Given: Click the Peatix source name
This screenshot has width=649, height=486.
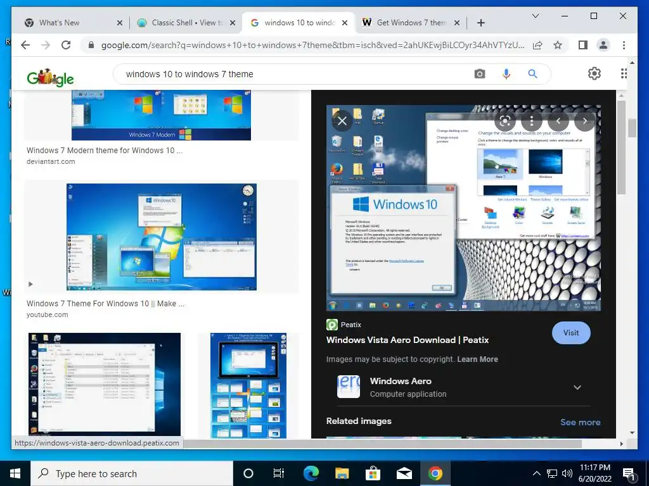Looking at the screenshot, I should pos(351,325).
